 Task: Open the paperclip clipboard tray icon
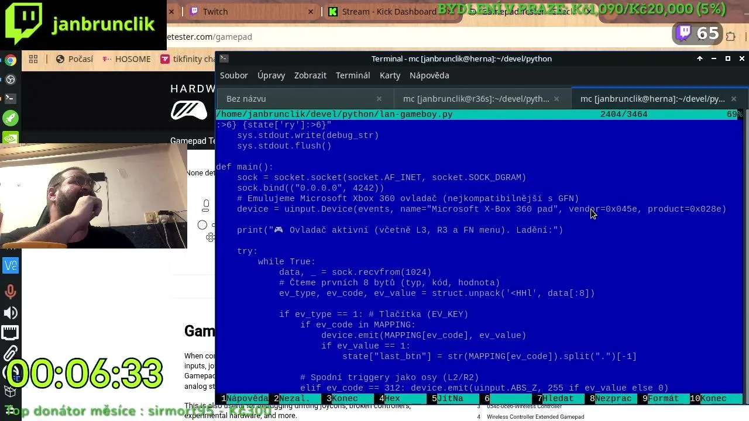[10, 353]
